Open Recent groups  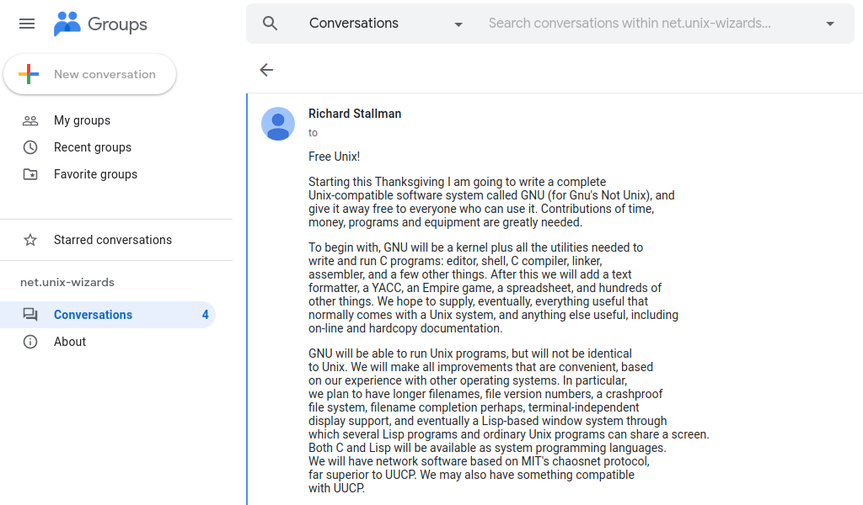[x=93, y=147]
